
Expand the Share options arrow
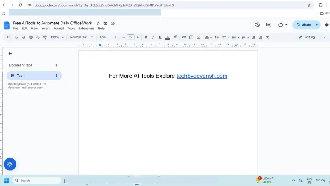316,25
